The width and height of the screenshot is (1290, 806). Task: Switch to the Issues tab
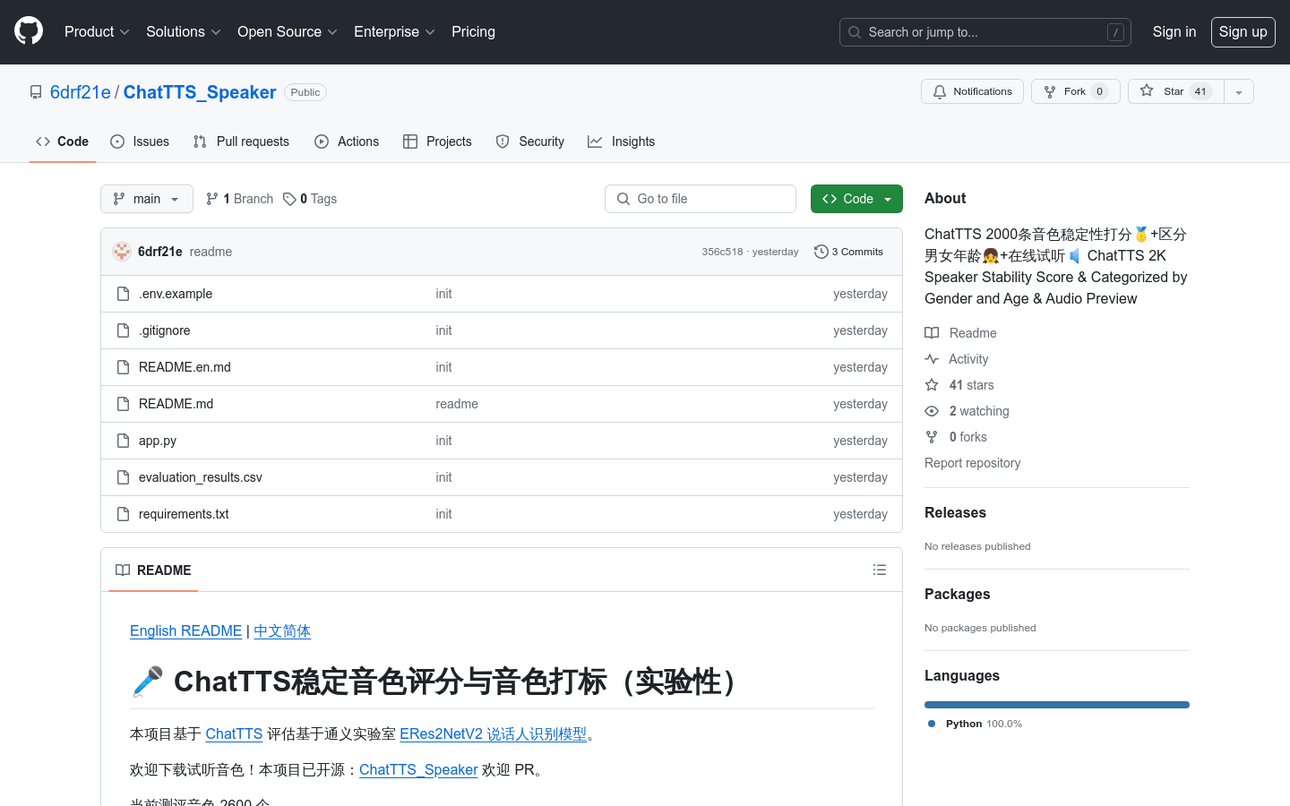(140, 141)
